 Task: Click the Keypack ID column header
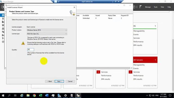click(x=125, y=16)
